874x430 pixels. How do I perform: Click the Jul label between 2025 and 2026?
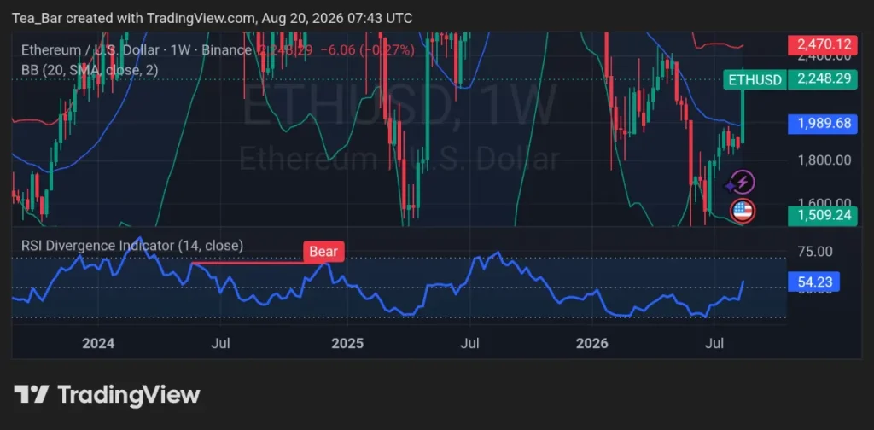470,343
